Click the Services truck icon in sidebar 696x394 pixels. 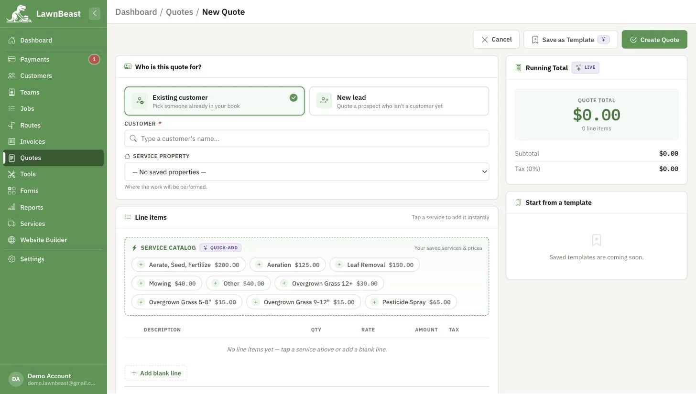pos(12,224)
